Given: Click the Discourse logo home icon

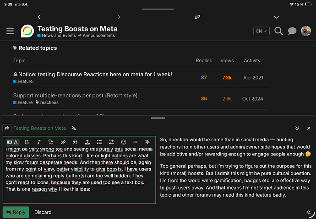Looking at the screenshot, I should [x=27, y=31].
